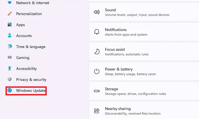Click the Focus assist moon icon
Image resolution: width=199 pixels, height=119 pixels.
point(97,52)
